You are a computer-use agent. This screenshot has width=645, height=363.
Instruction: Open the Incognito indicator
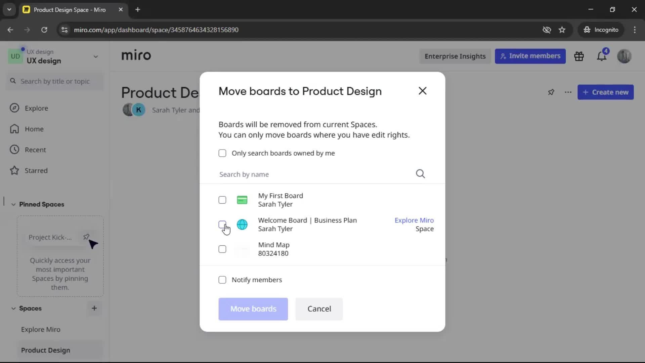click(x=601, y=30)
